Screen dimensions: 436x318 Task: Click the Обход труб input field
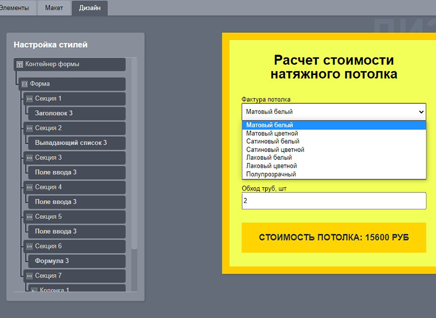(x=333, y=201)
